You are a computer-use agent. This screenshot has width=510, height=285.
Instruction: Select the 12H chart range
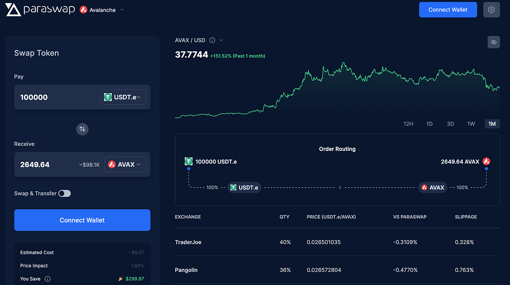click(x=408, y=124)
